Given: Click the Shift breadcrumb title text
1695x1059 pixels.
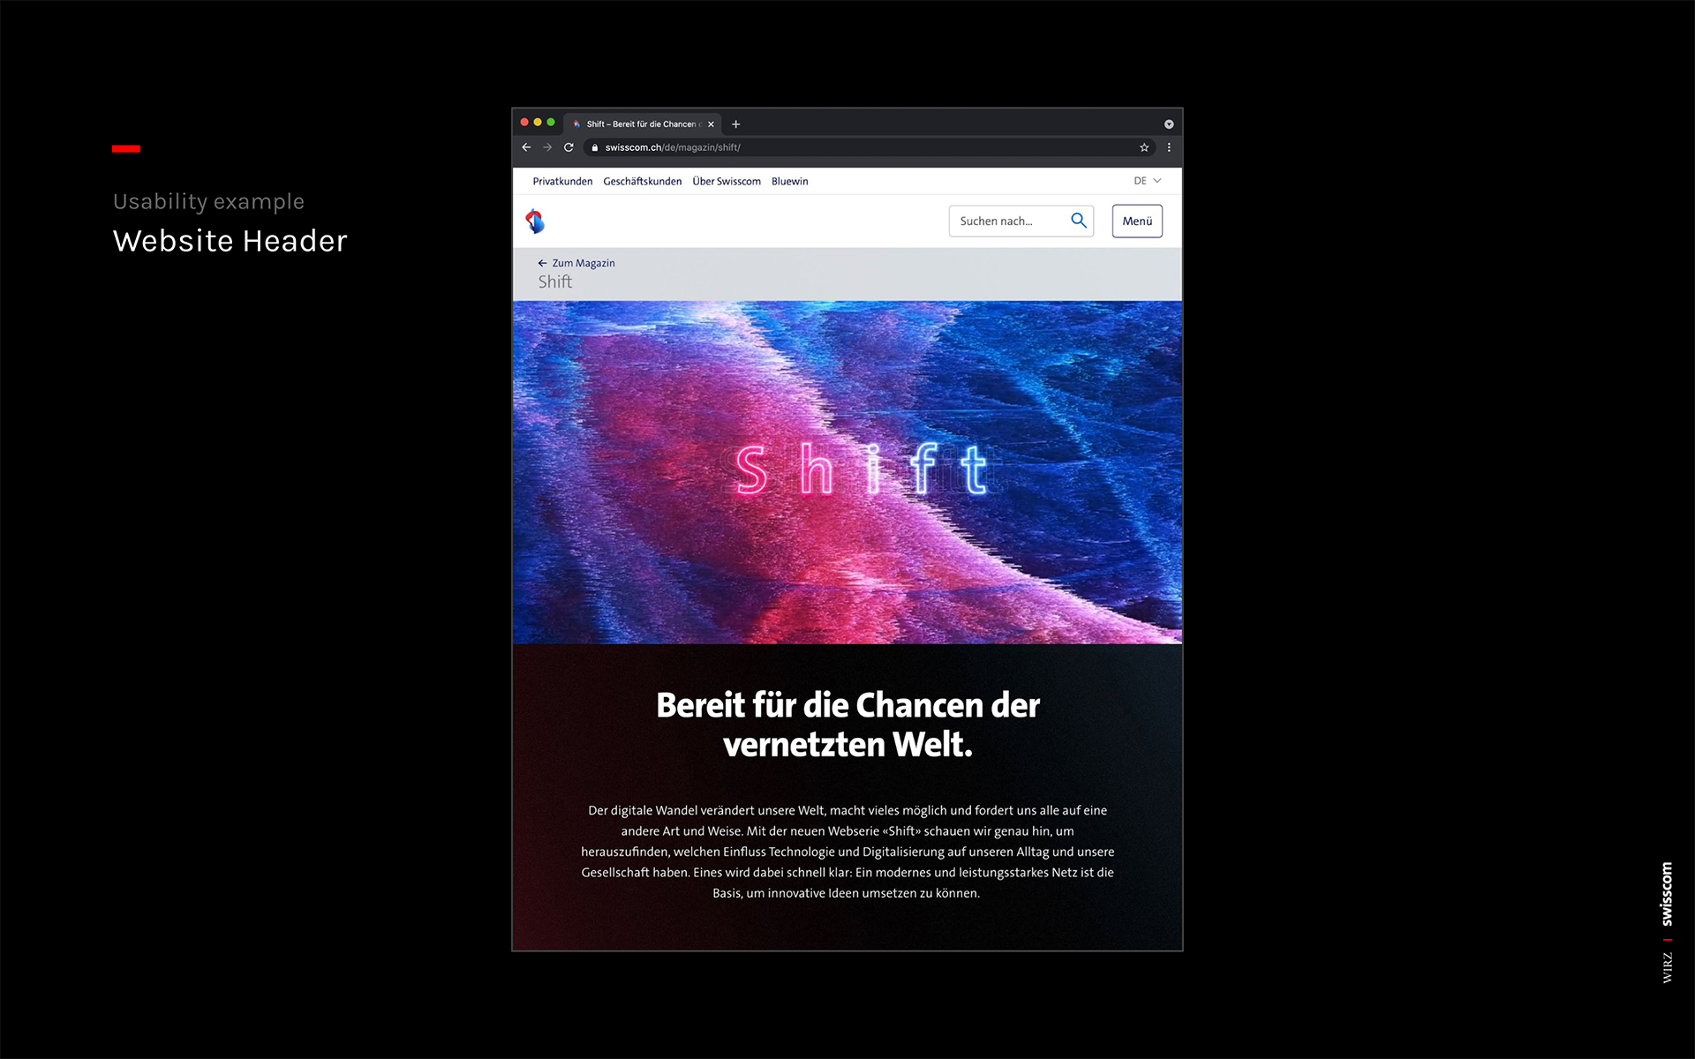Looking at the screenshot, I should (x=555, y=282).
